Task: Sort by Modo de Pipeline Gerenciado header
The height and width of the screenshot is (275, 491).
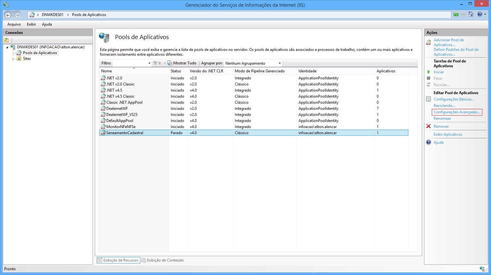Action: pos(265,71)
